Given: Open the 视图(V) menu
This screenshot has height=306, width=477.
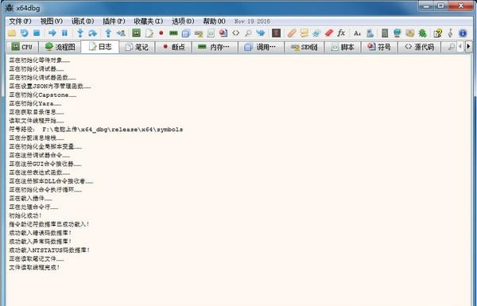Looking at the screenshot, I should [x=52, y=21].
